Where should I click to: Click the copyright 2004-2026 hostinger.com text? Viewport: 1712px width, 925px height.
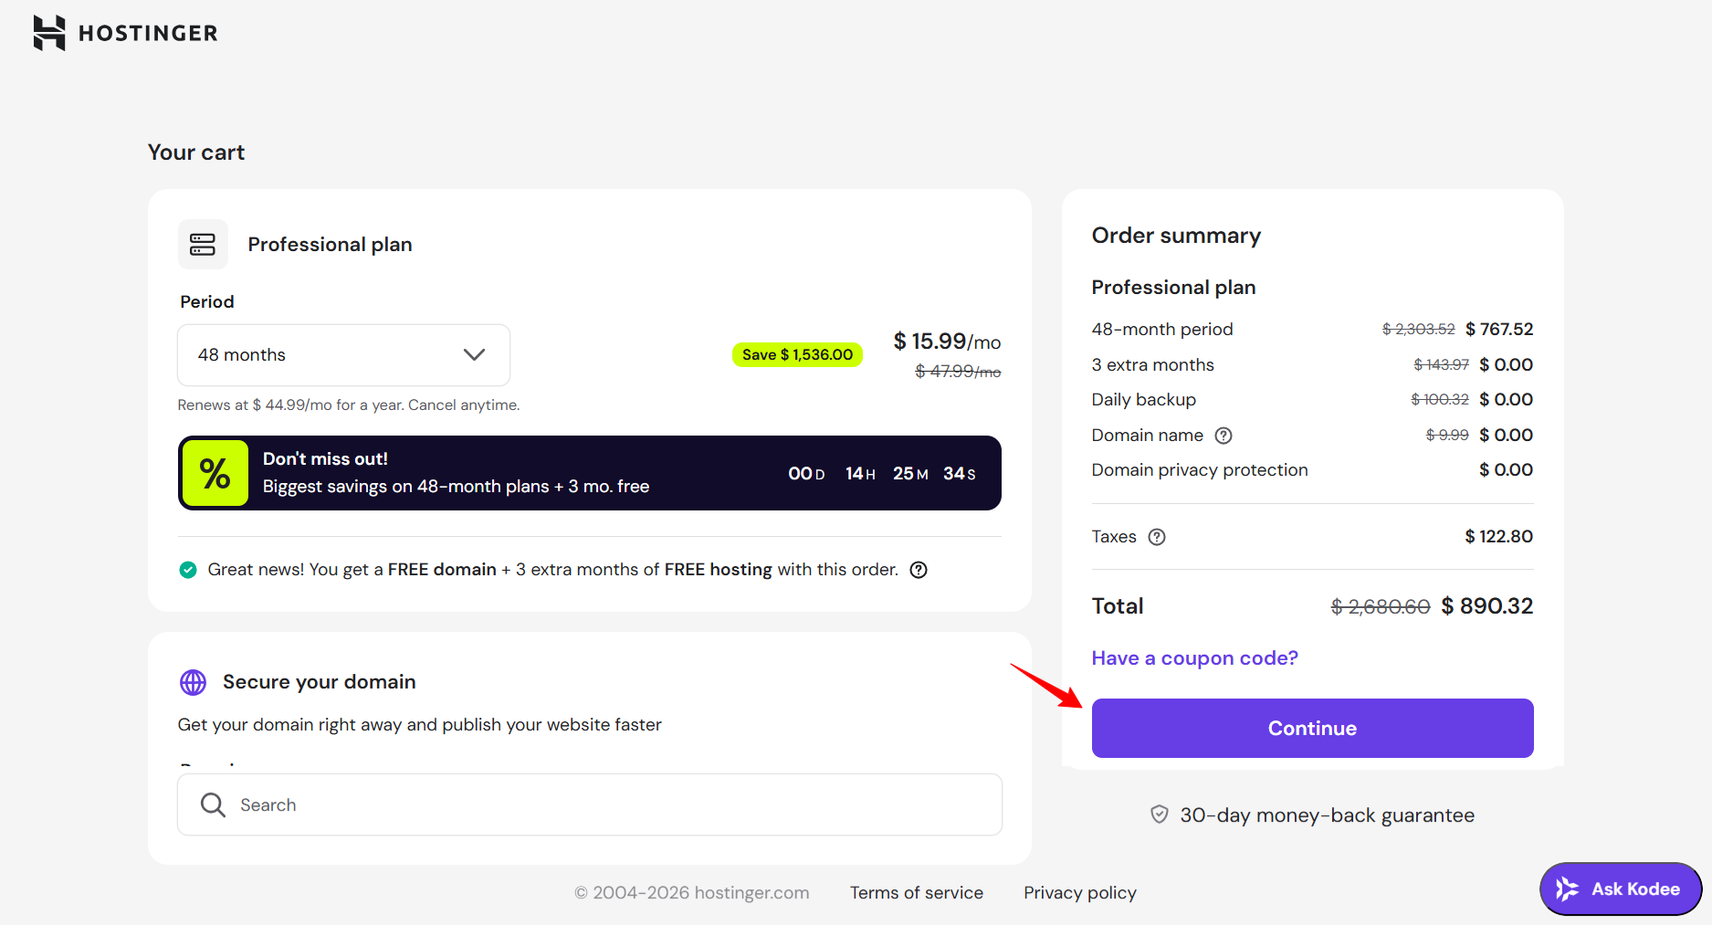point(691,893)
